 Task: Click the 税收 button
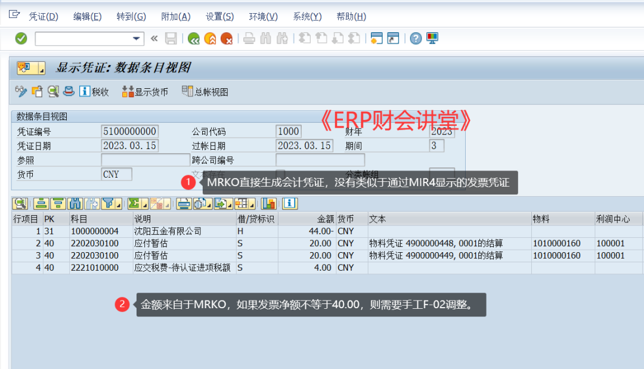pyautogui.click(x=94, y=92)
